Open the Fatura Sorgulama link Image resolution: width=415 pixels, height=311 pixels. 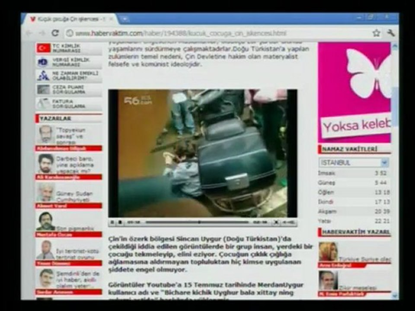(69, 104)
